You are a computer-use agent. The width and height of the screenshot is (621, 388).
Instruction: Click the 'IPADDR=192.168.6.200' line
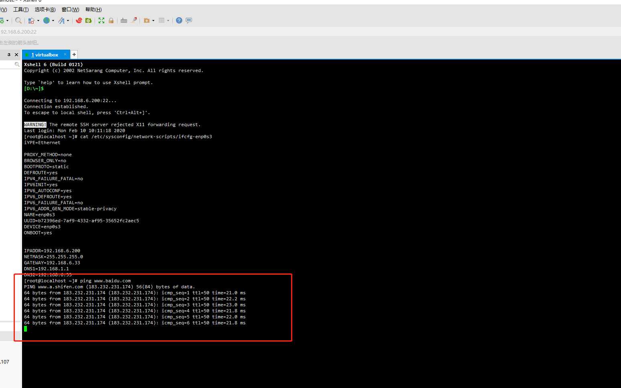click(x=52, y=251)
